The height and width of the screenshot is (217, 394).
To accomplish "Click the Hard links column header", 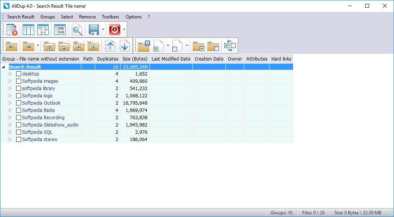I will (281, 59).
